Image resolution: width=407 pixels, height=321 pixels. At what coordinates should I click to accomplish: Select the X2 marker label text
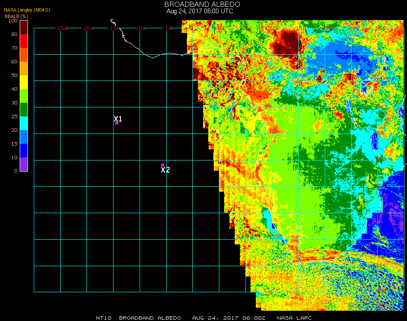pos(165,170)
